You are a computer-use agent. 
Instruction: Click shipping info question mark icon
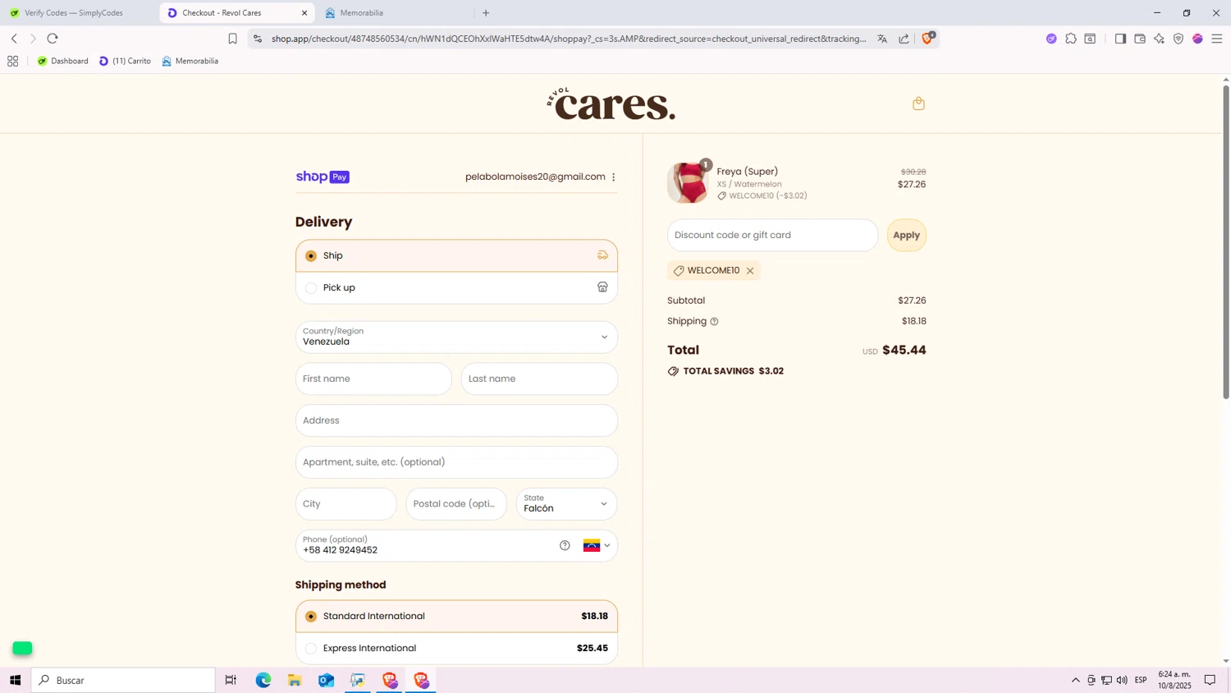714,322
